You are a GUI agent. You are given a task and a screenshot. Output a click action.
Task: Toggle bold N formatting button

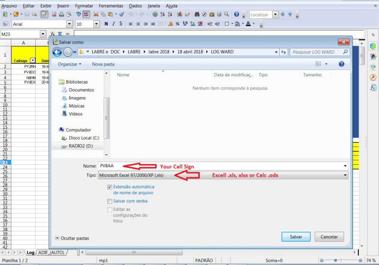pyautogui.click(x=106, y=24)
